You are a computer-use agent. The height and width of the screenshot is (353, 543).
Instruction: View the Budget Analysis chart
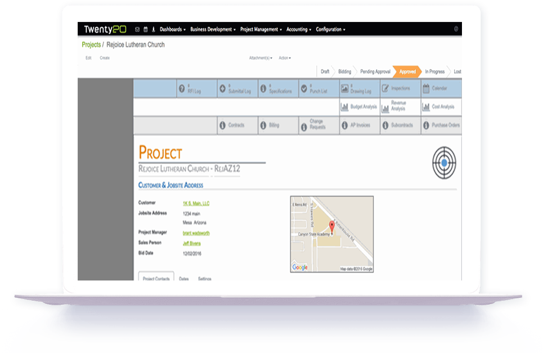tap(359, 107)
